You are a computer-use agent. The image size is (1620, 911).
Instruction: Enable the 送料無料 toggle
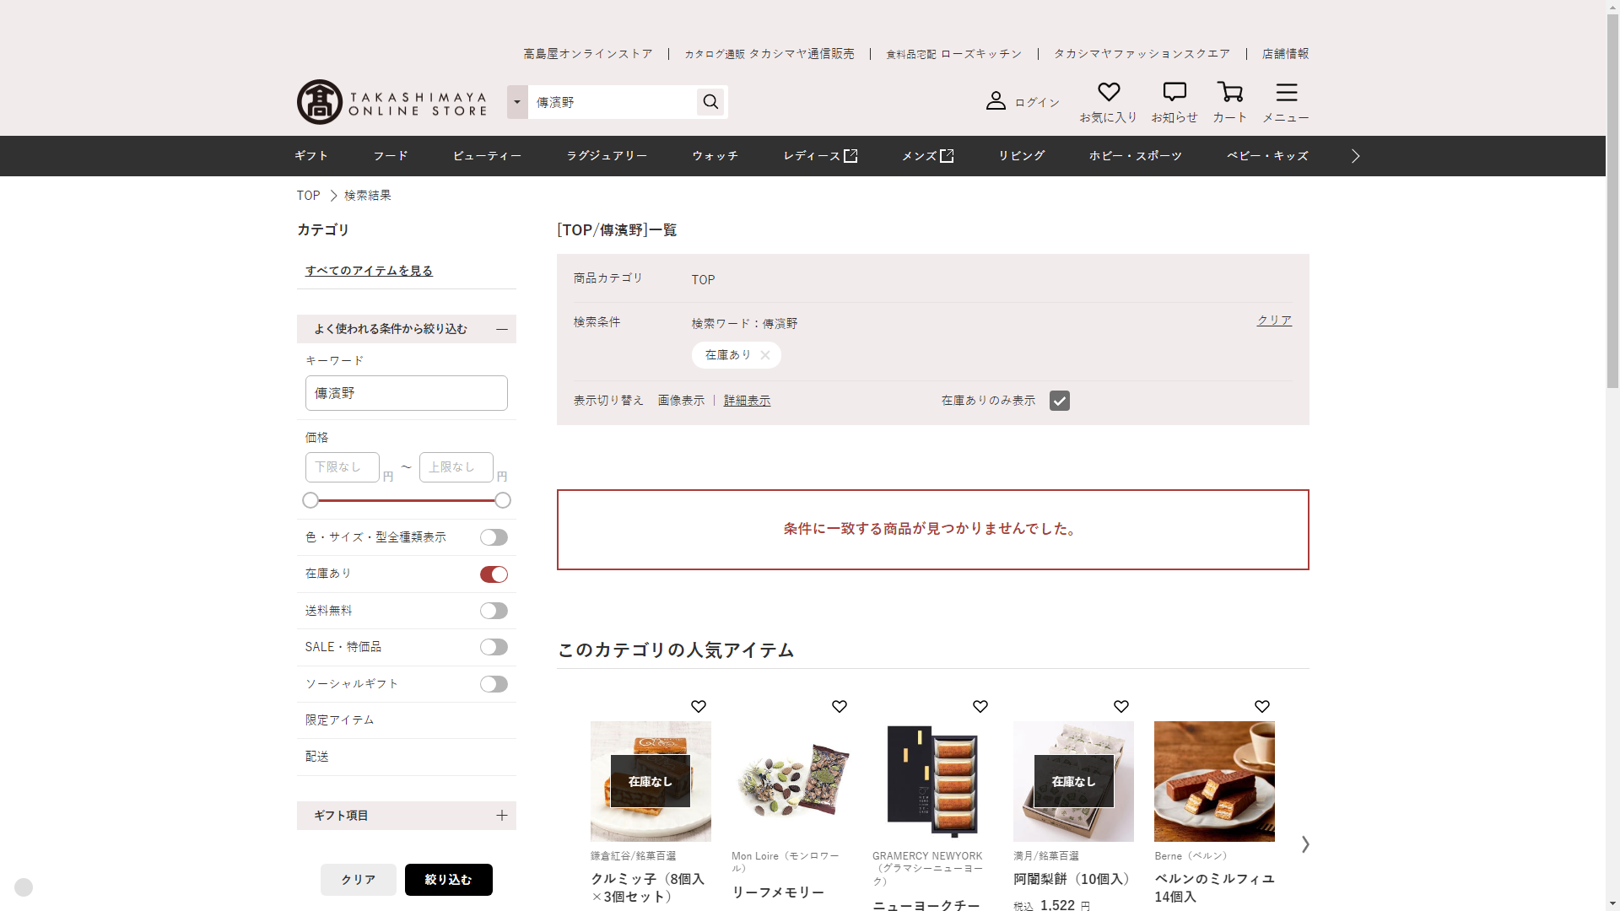(x=494, y=611)
